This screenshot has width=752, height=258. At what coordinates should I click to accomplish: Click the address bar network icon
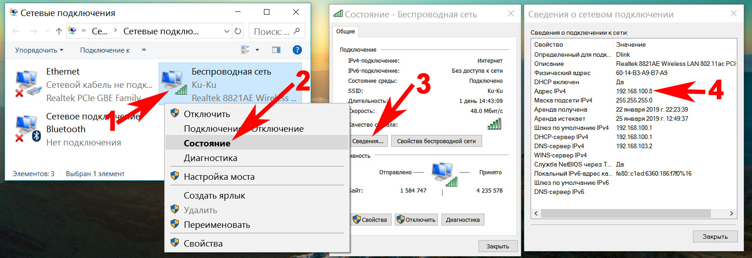click(72, 31)
